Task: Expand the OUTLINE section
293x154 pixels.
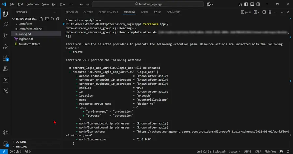Action: tap(21, 142)
